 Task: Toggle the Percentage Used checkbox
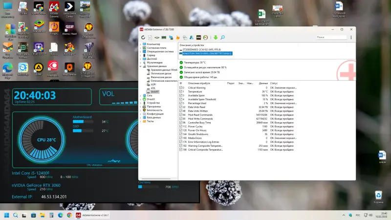[x=181, y=103]
